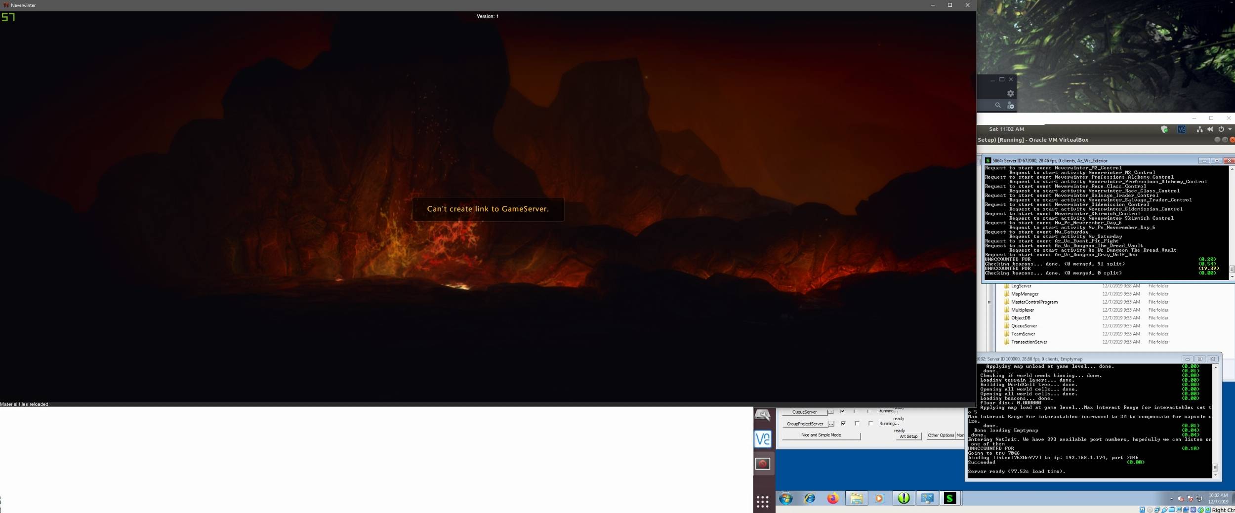Toggle first checkbox in QueueServer row
1235x513 pixels.
click(842, 411)
